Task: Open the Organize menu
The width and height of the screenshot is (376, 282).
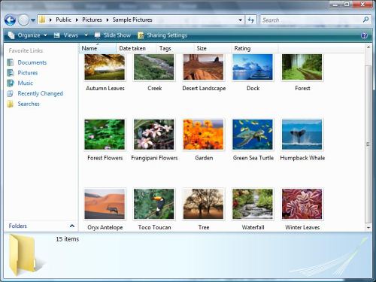Action: coord(28,35)
